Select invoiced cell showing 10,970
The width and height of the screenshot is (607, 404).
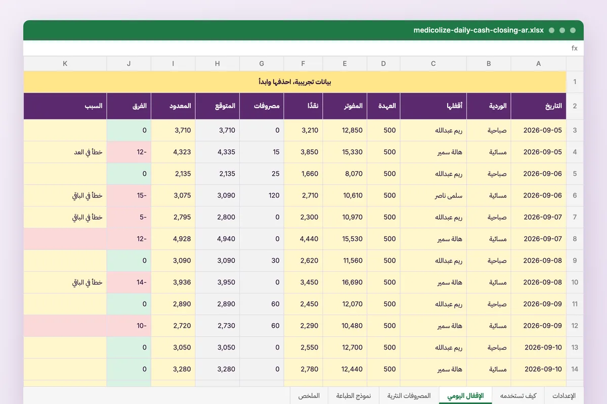[x=344, y=217]
